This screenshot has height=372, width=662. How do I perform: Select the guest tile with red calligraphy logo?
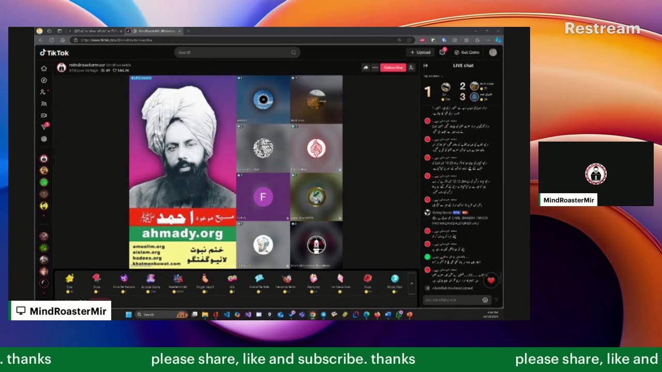point(316,148)
